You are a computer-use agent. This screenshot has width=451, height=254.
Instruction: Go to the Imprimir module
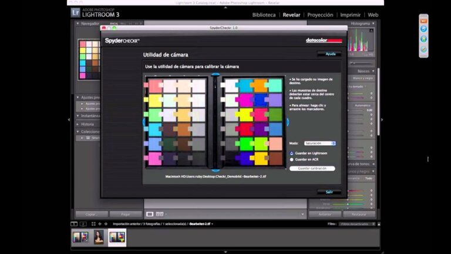350,15
